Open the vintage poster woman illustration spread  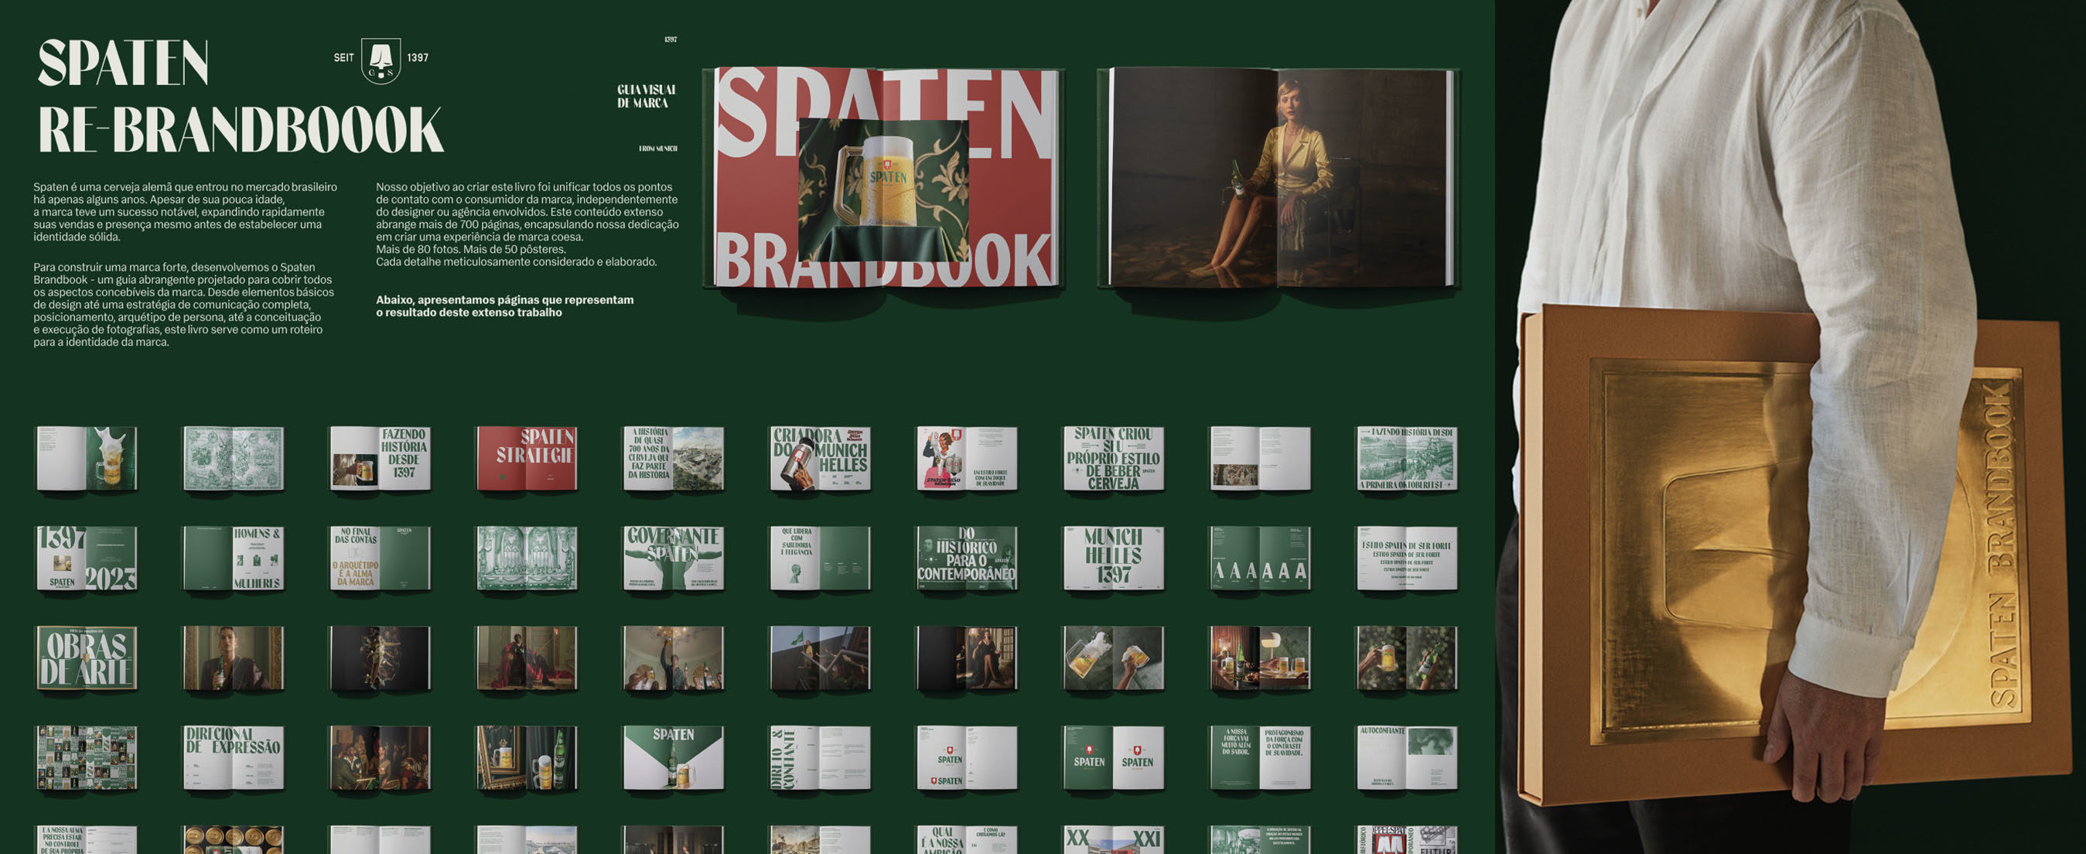pyautogui.click(x=967, y=459)
